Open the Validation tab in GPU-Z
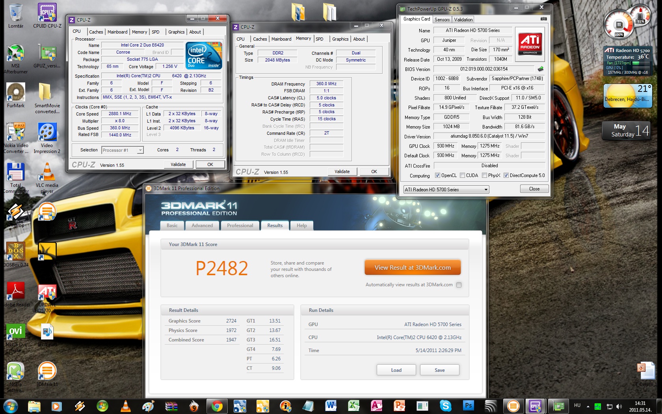 point(463,20)
